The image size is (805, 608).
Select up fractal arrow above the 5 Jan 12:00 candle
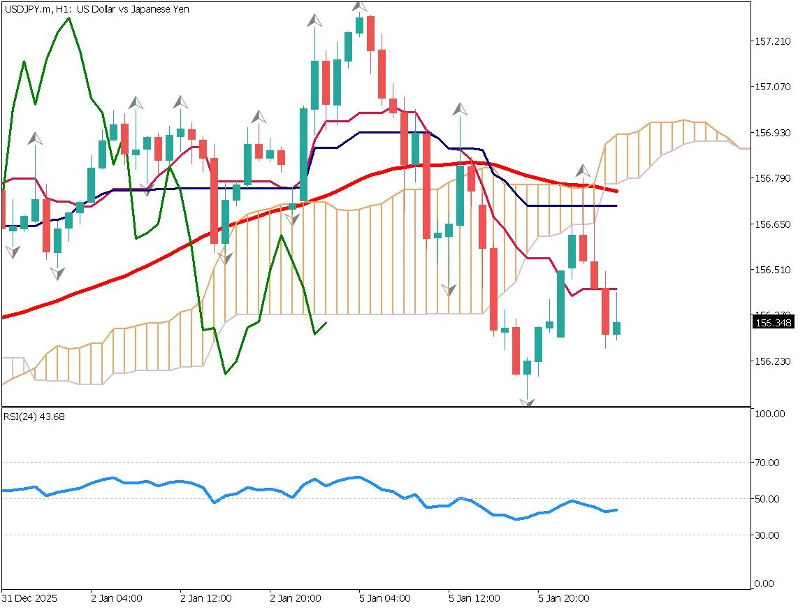click(x=460, y=109)
